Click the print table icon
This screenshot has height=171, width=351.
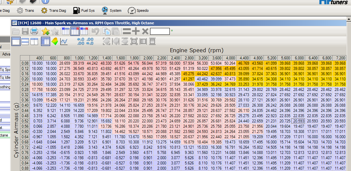[x=34, y=32]
